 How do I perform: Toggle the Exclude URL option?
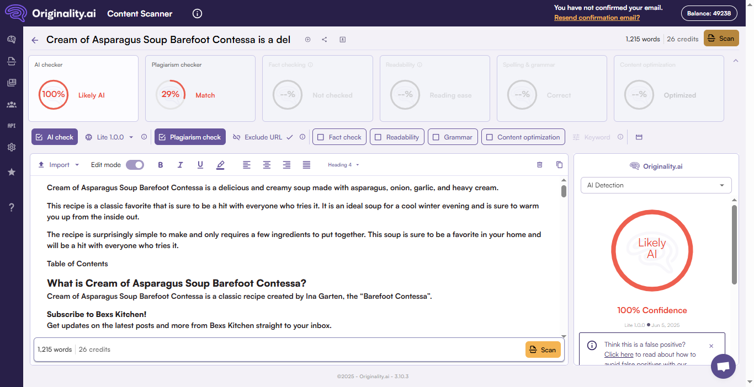[x=263, y=137]
